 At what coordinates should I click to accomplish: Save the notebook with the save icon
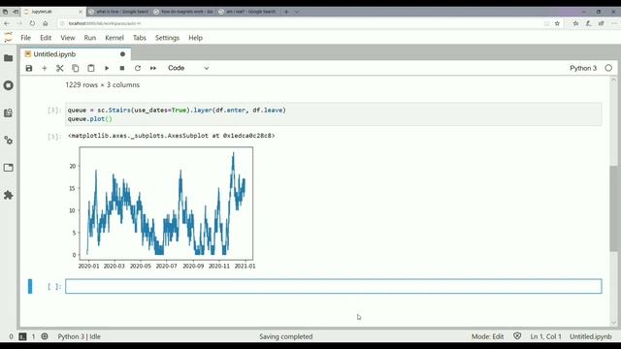[29, 68]
